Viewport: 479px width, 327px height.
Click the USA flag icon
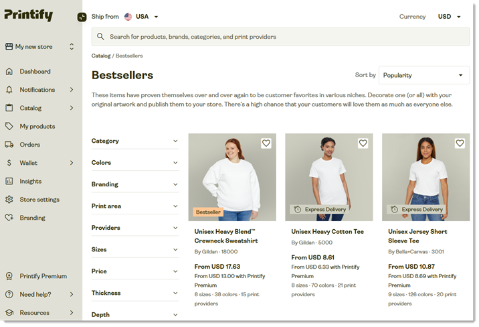[x=128, y=17]
